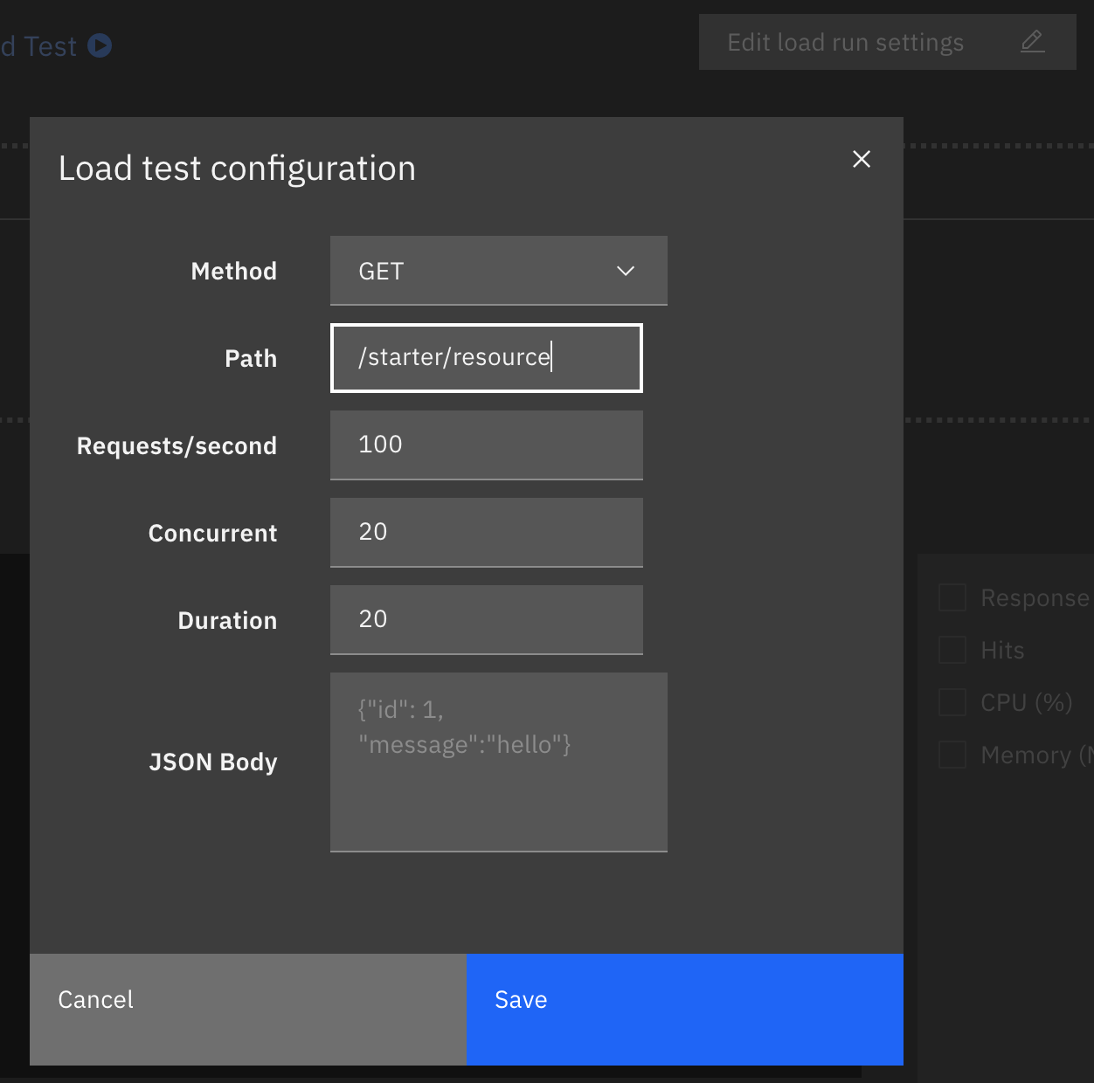
Task: Click inside the JSON Body text area
Action: [499, 762]
